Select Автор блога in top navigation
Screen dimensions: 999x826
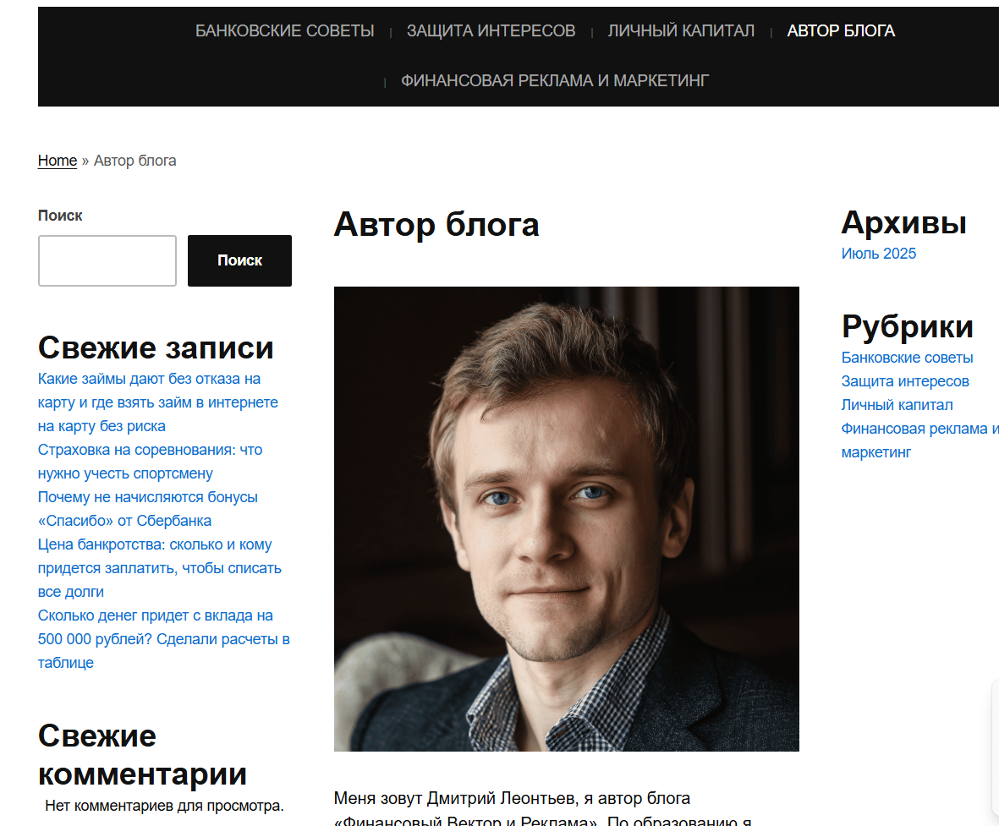[841, 30]
